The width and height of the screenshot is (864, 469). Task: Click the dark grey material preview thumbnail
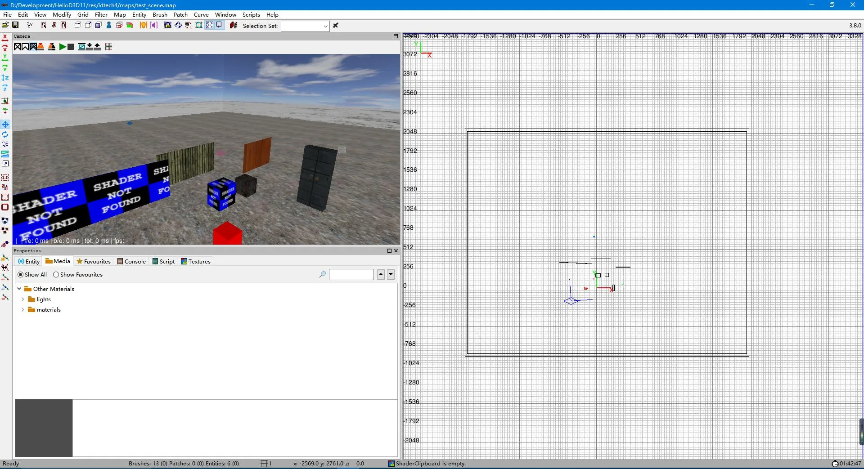44,428
